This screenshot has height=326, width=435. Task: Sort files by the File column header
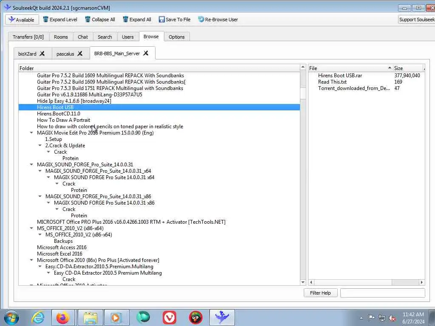350,68
